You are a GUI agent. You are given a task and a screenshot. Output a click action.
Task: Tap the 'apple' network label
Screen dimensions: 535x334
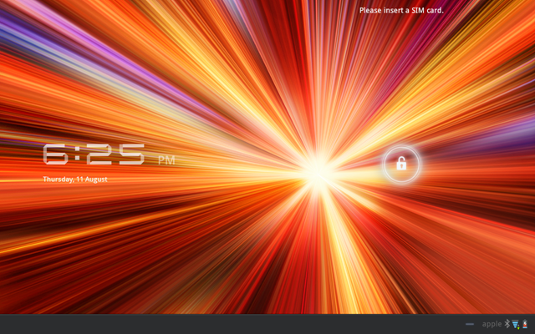pos(492,324)
